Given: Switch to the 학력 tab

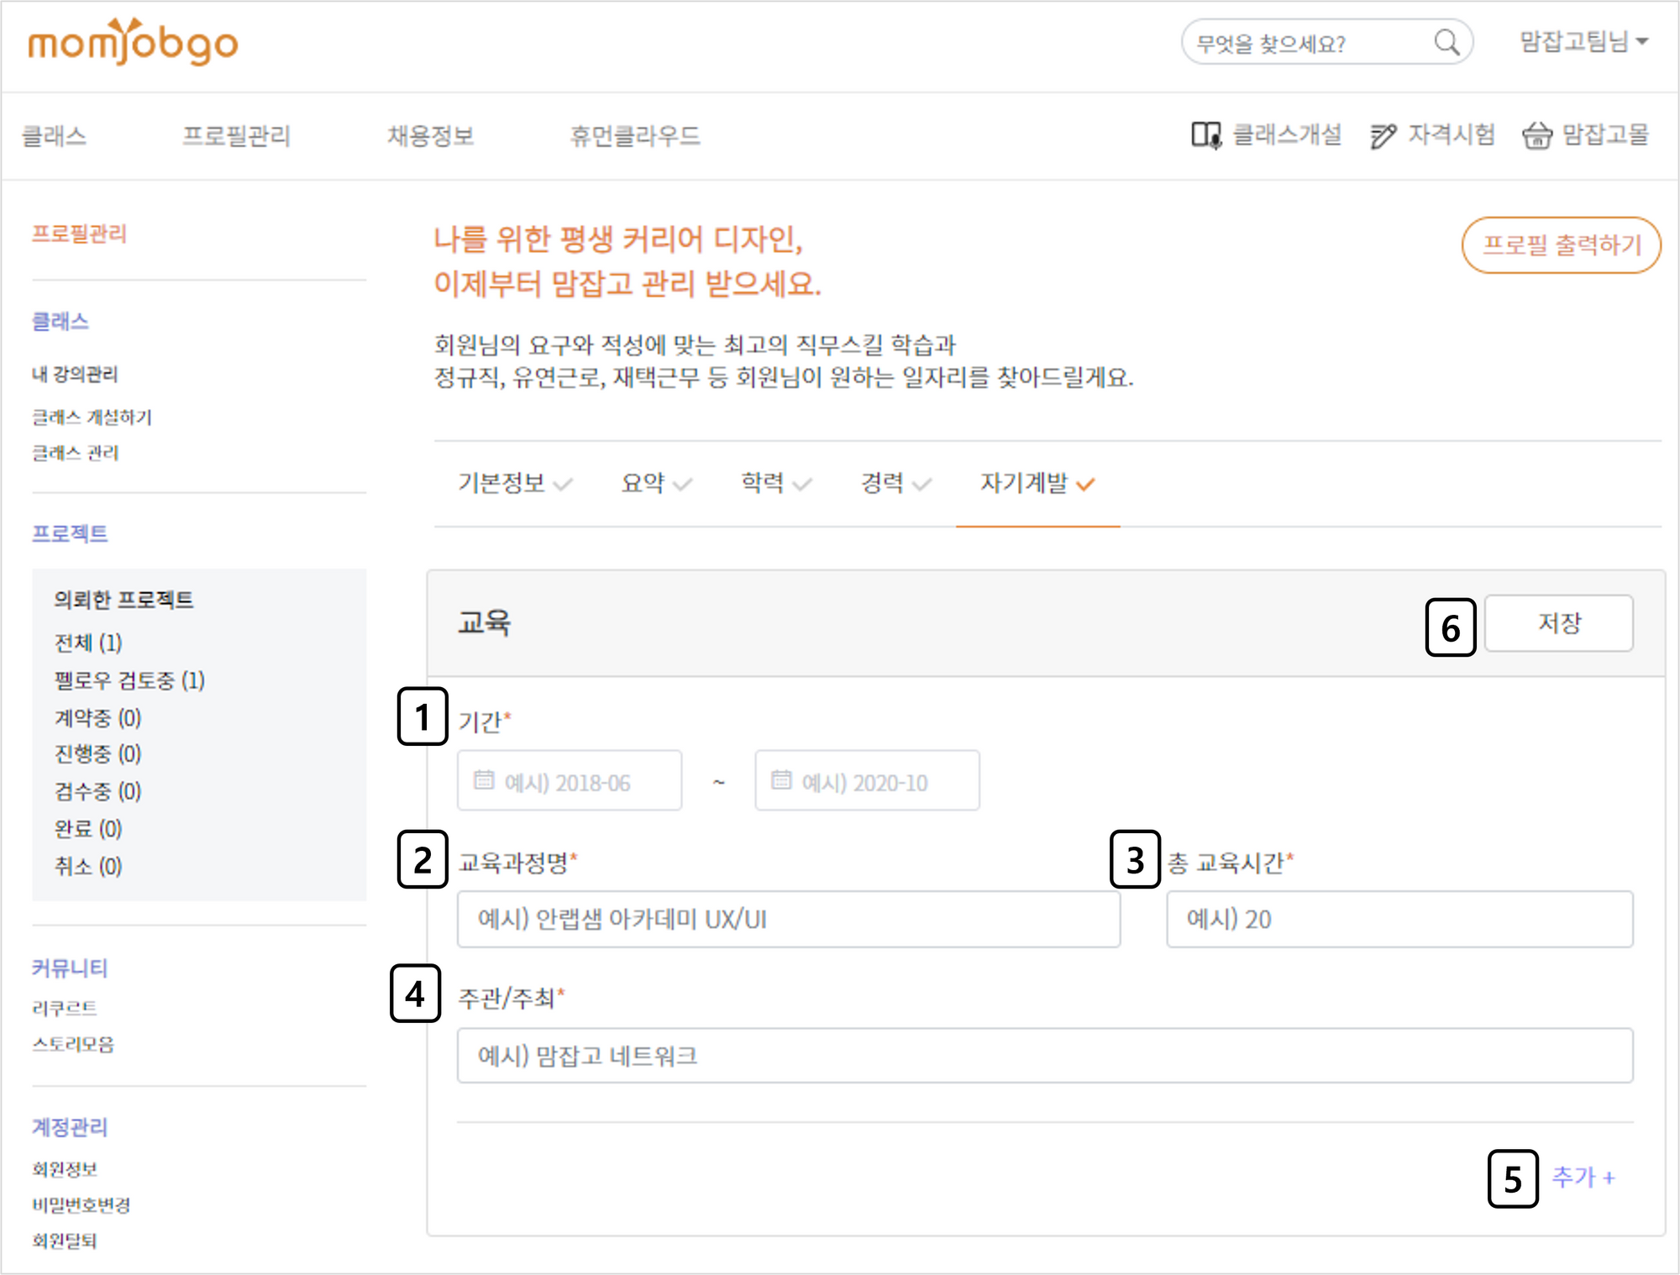Looking at the screenshot, I should coord(763,483).
